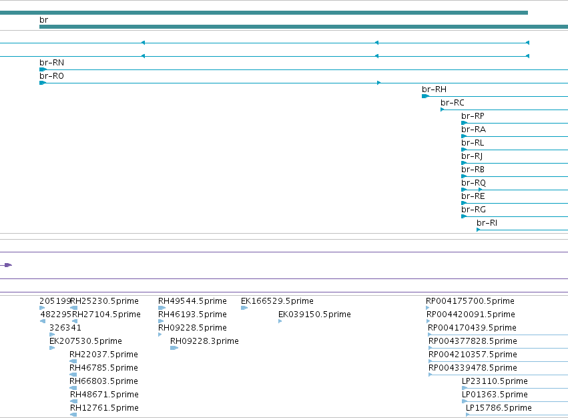
Task: Click the RP004420091.5prime EST label
Action: click(x=471, y=315)
